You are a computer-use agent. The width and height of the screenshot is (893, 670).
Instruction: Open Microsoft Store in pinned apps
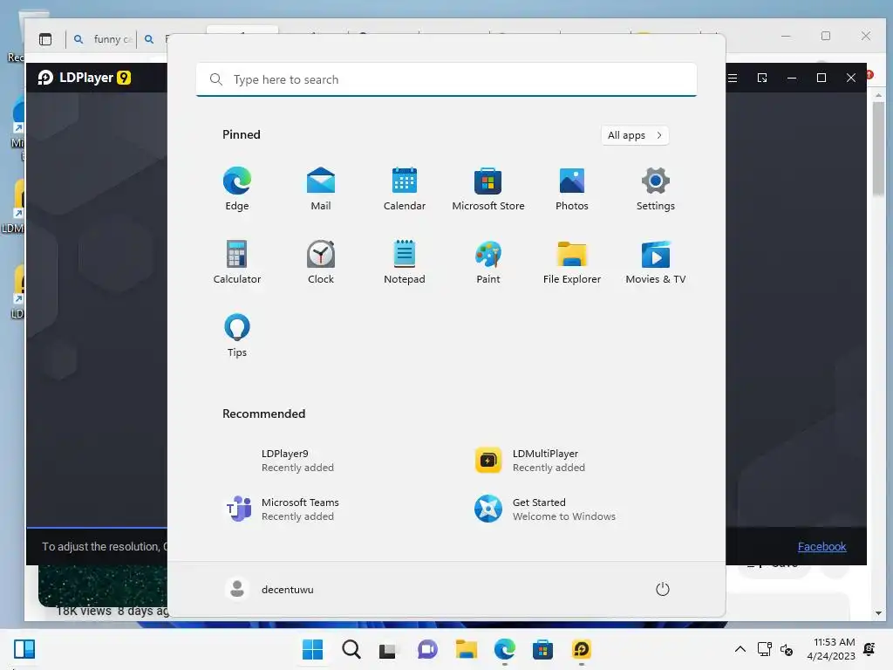click(488, 188)
